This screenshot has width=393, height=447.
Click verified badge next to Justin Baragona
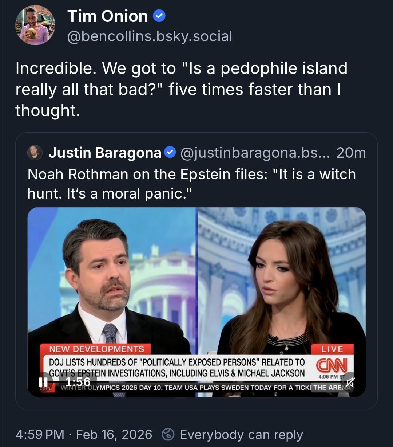tap(170, 152)
